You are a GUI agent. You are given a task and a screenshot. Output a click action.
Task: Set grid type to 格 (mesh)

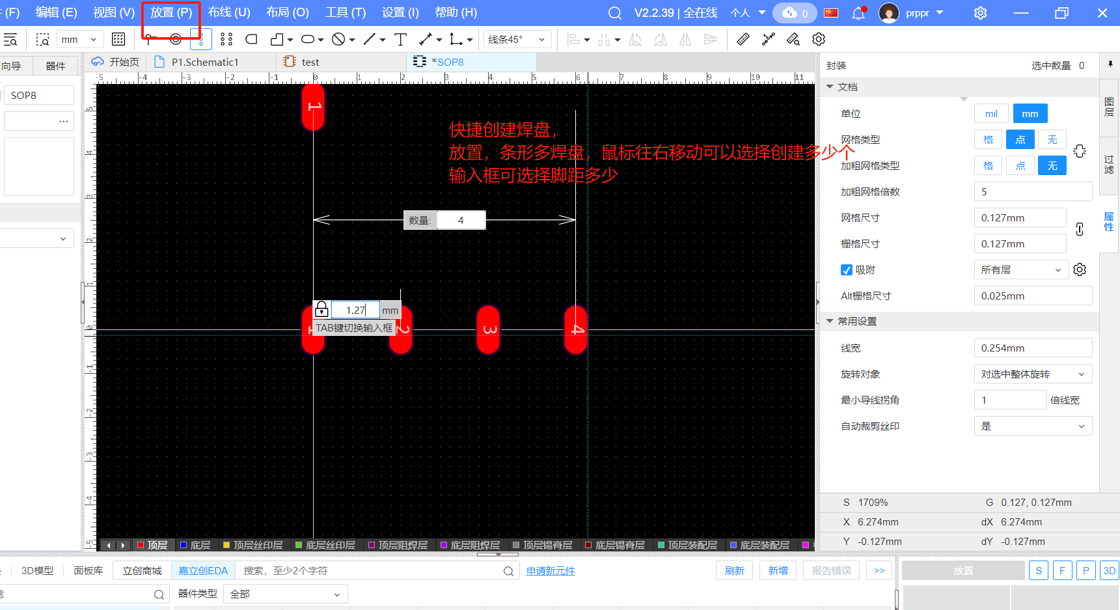pos(988,140)
